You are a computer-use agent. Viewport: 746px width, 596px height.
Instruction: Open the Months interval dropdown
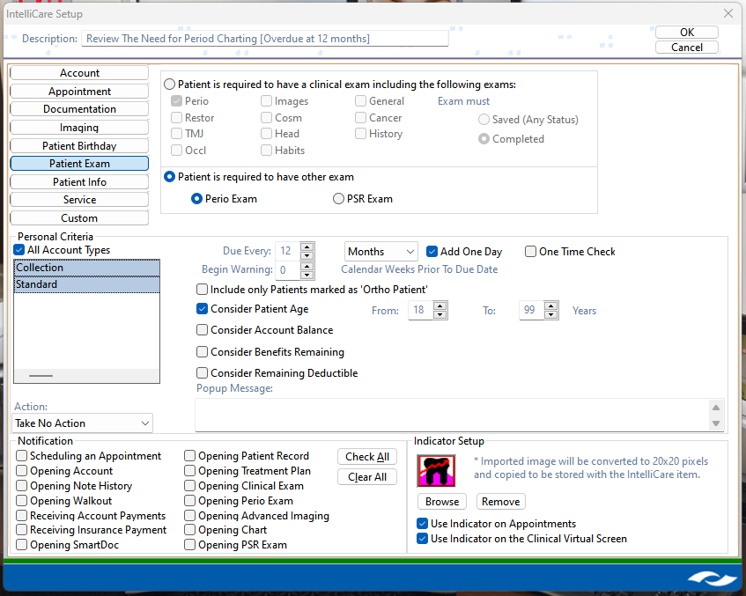point(381,251)
